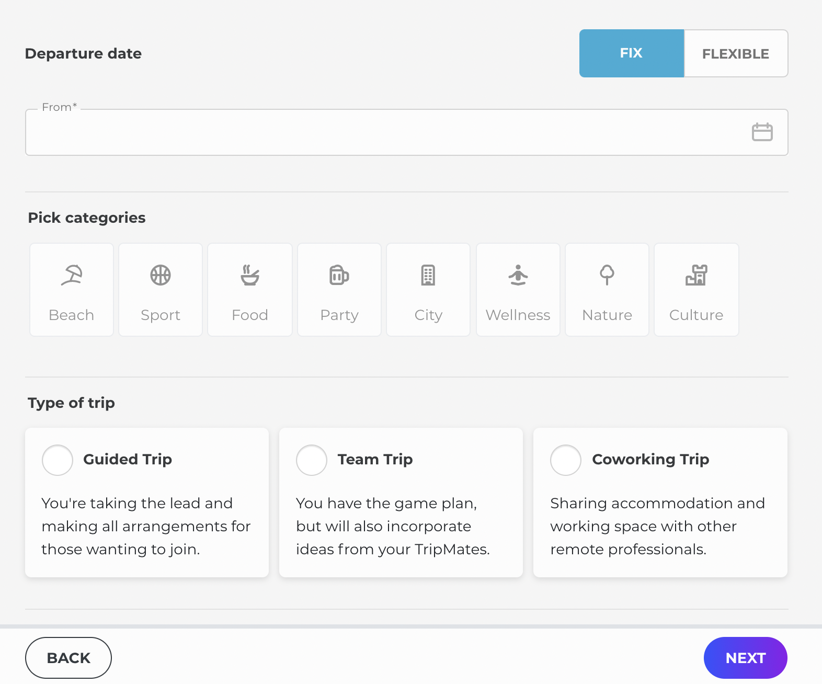This screenshot has height=684, width=822.
Task: Focus the From date input field
Action: [387, 133]
